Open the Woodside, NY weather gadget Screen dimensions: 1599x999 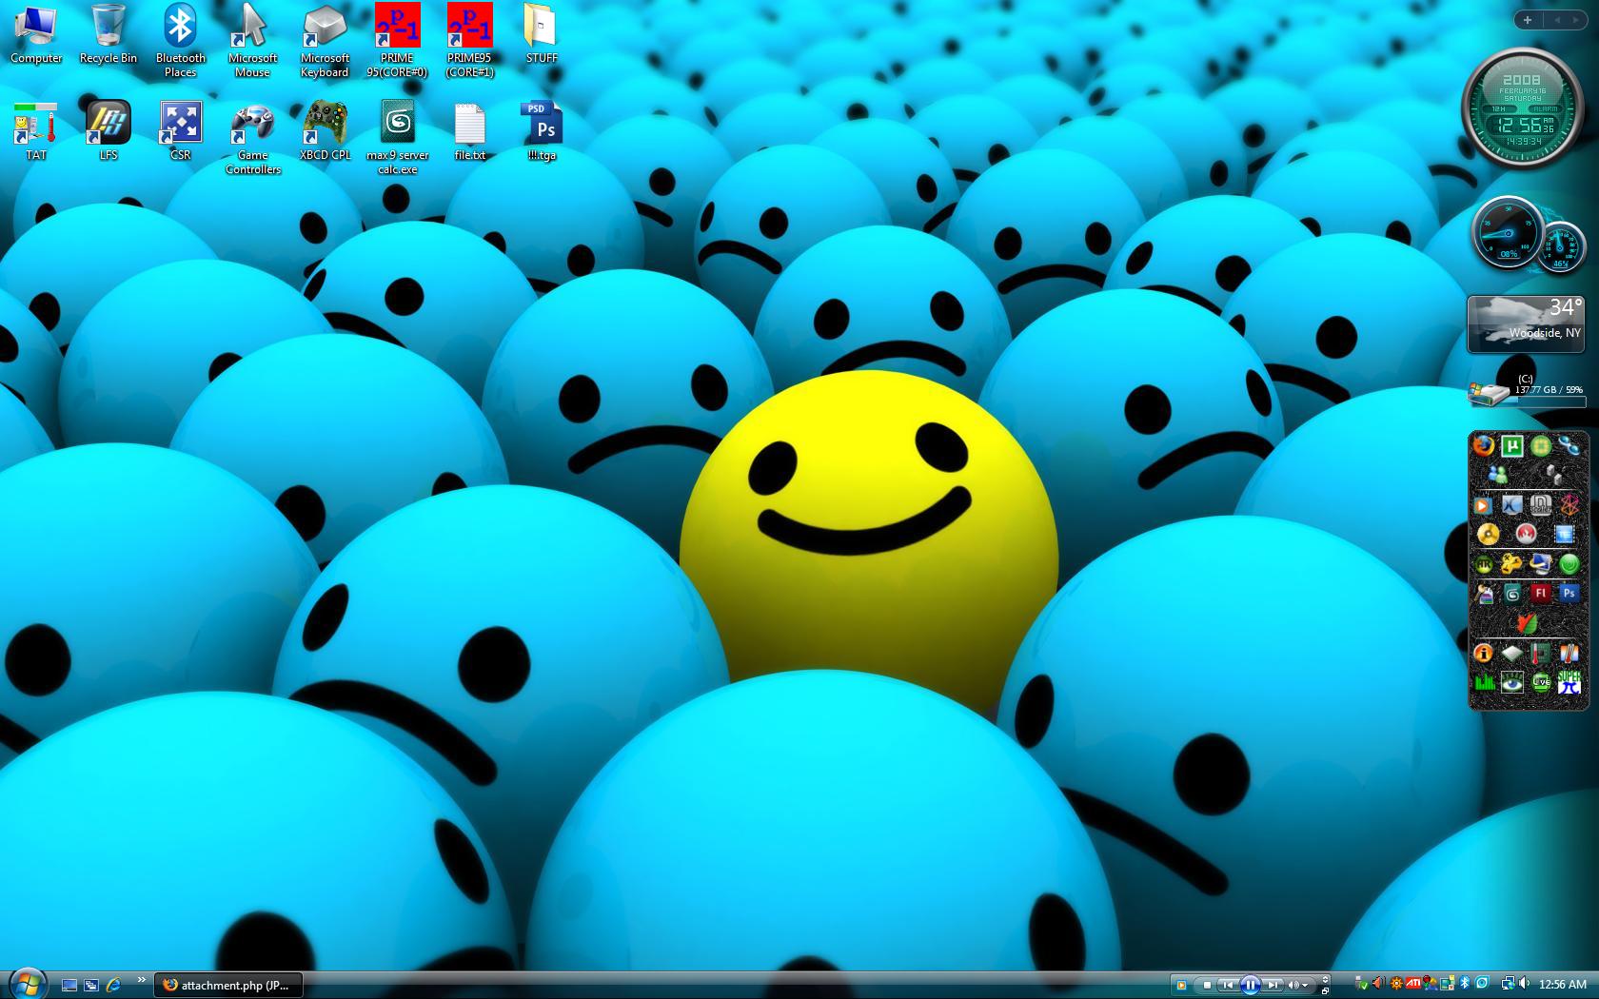point(1526,323)
